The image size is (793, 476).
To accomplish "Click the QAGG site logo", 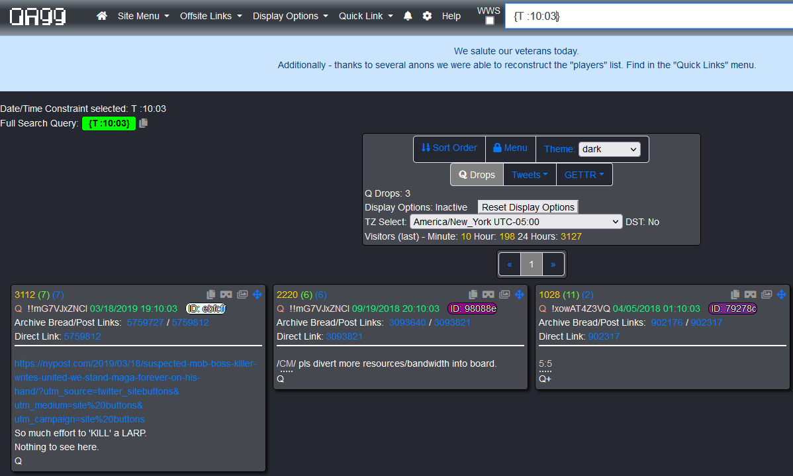I will click(x=38, y=16).
